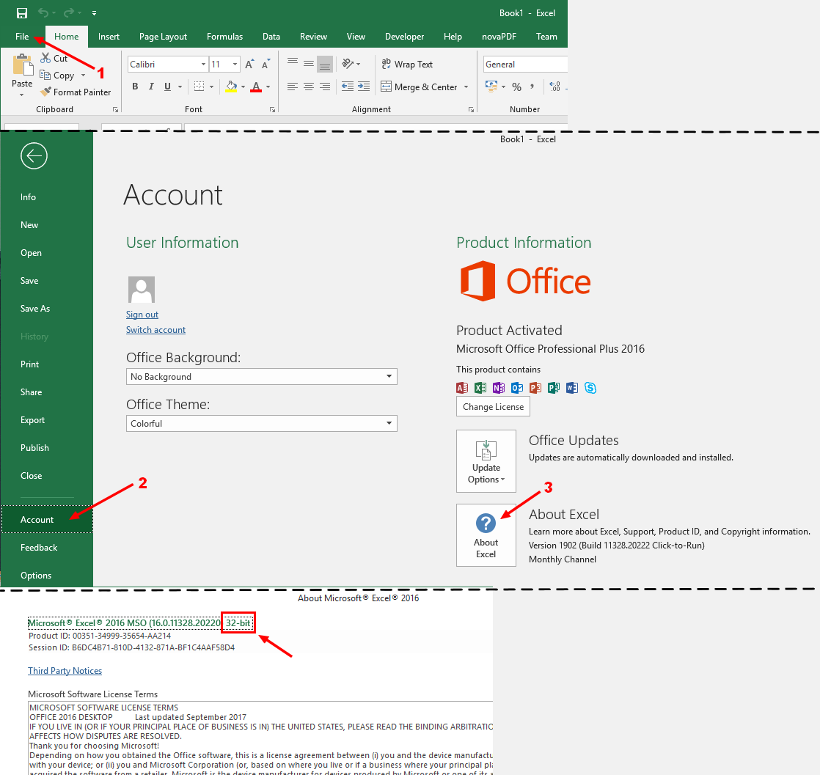820x775 pixels.
Task: Click the Cut scissors icon
Action: pyautogui.click(x=45, y=58)
